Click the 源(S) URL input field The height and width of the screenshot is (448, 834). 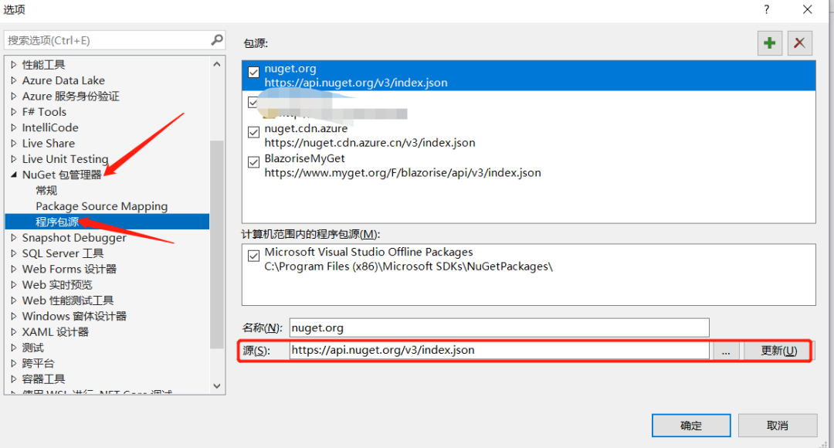point(499,350)
